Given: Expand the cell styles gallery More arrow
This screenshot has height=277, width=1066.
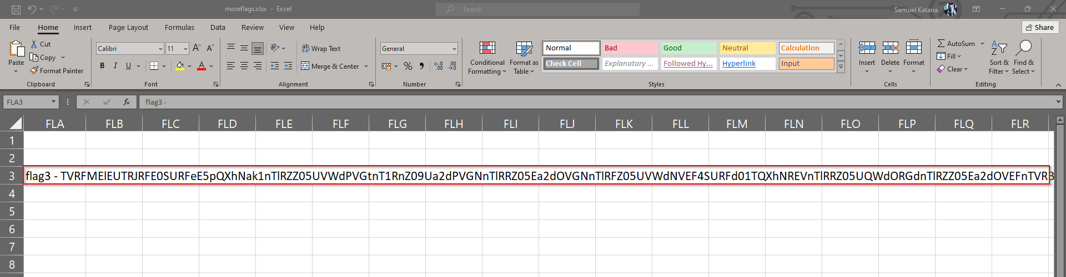Looking at the screenshot, I should [x=841, y=66].
